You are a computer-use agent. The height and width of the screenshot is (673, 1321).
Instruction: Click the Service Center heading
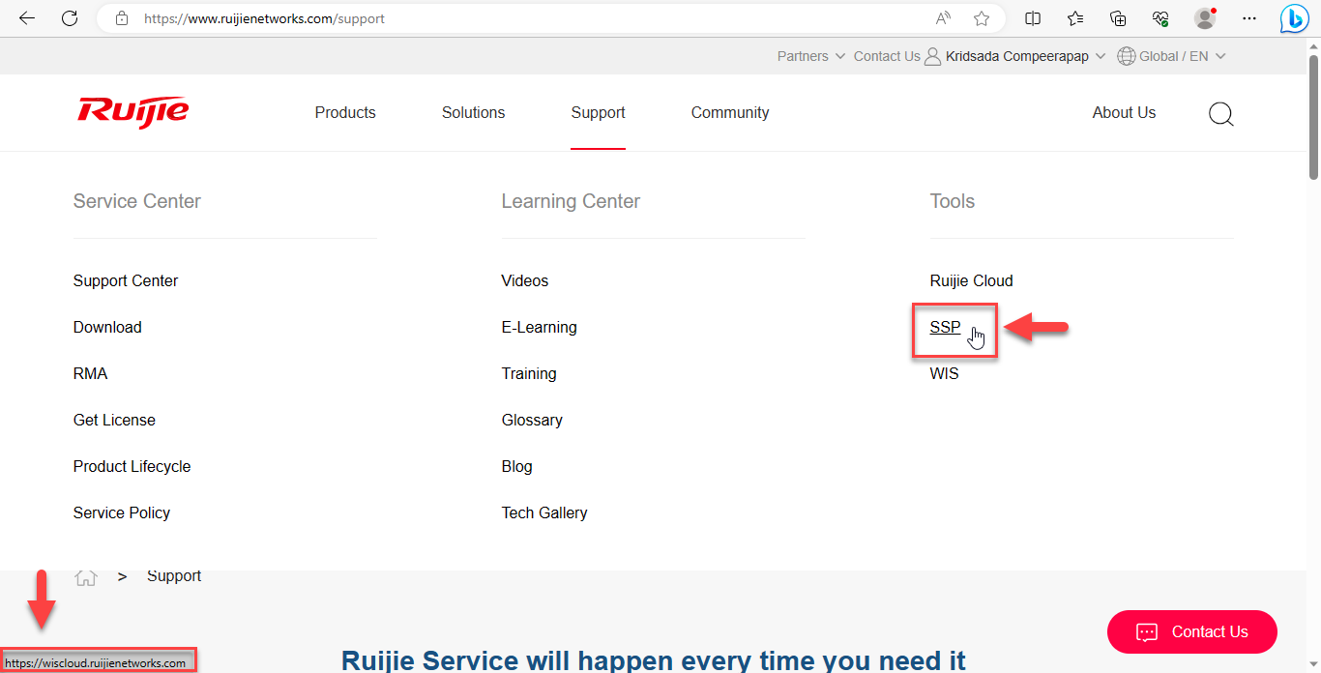point(137,201)
